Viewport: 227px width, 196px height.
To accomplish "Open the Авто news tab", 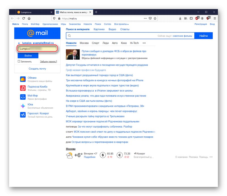I will click(115, 43).
